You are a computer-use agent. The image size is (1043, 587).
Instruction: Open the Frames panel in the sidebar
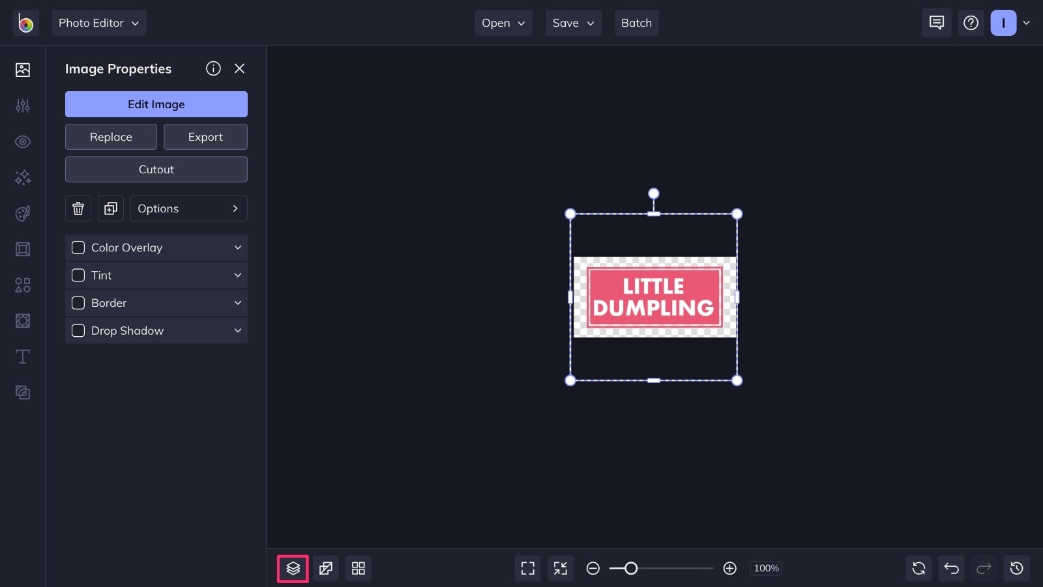point(22,249)
